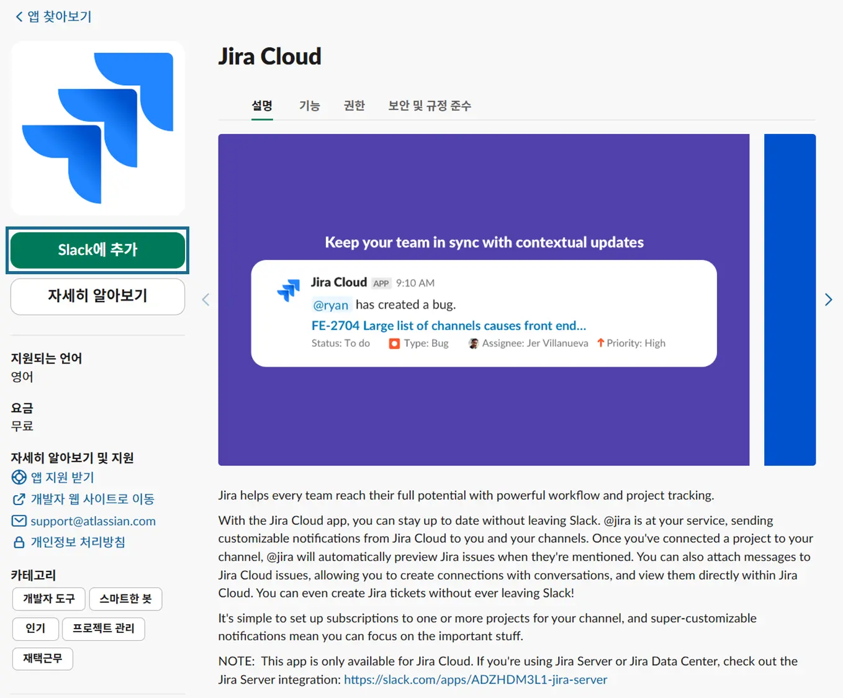843x698 pixels.
Task: Select the 개발자 도구 category tag
Action: click(x=49, y=599)
